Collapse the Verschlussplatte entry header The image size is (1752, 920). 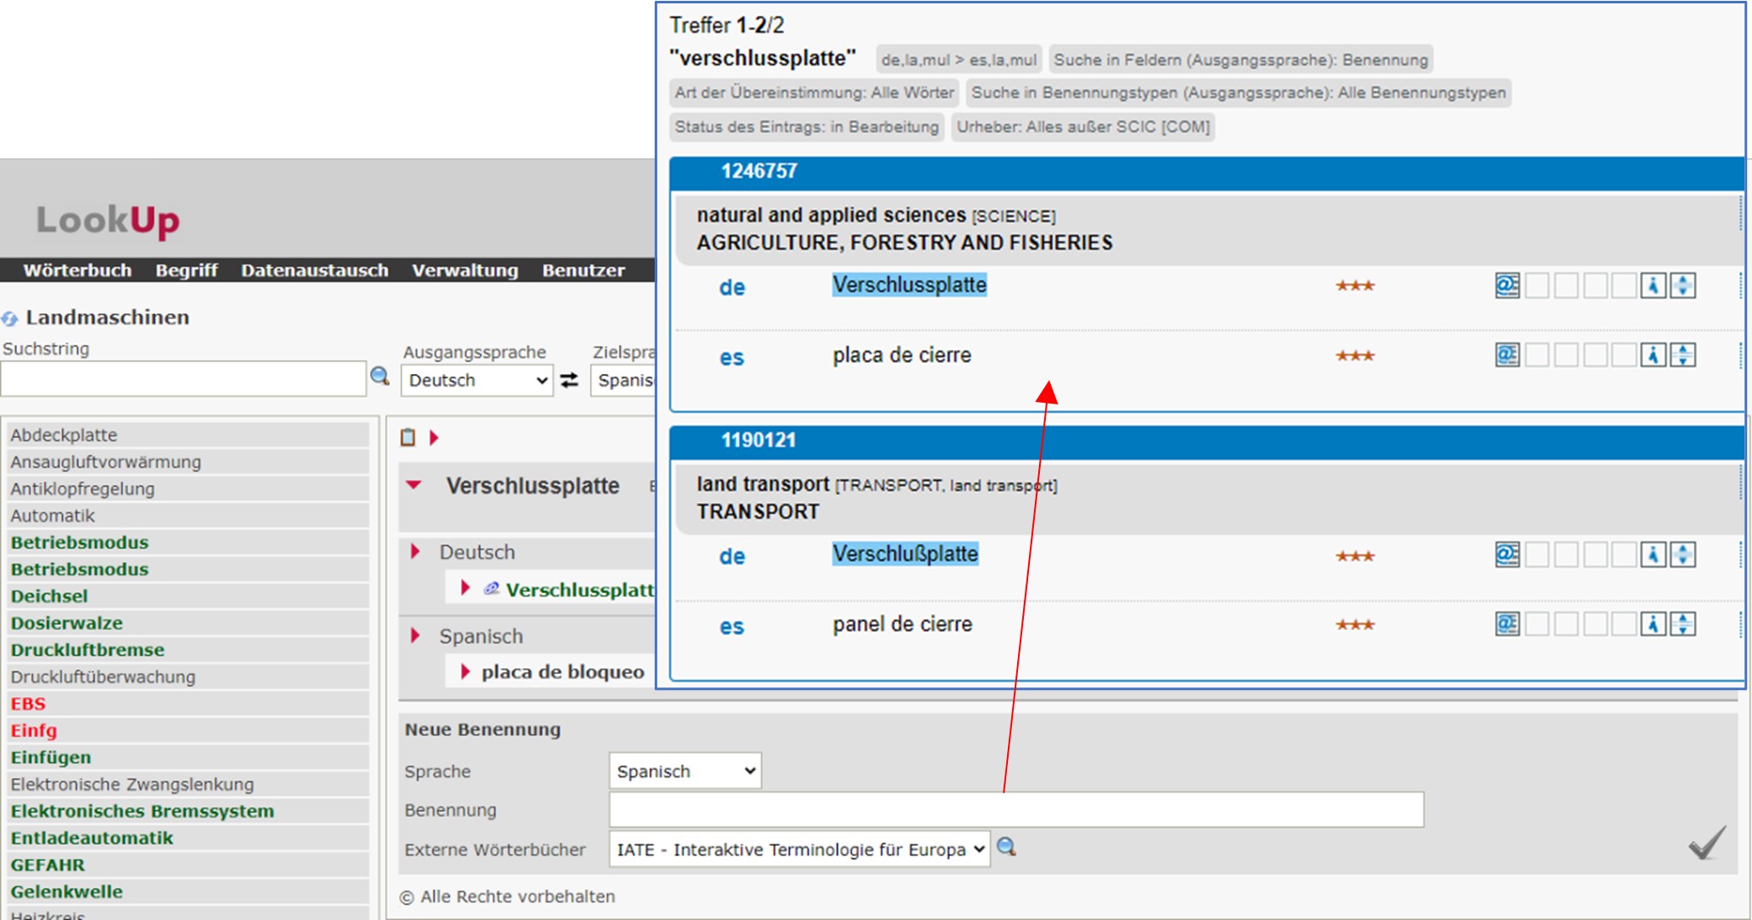click(x=414, y=485)
